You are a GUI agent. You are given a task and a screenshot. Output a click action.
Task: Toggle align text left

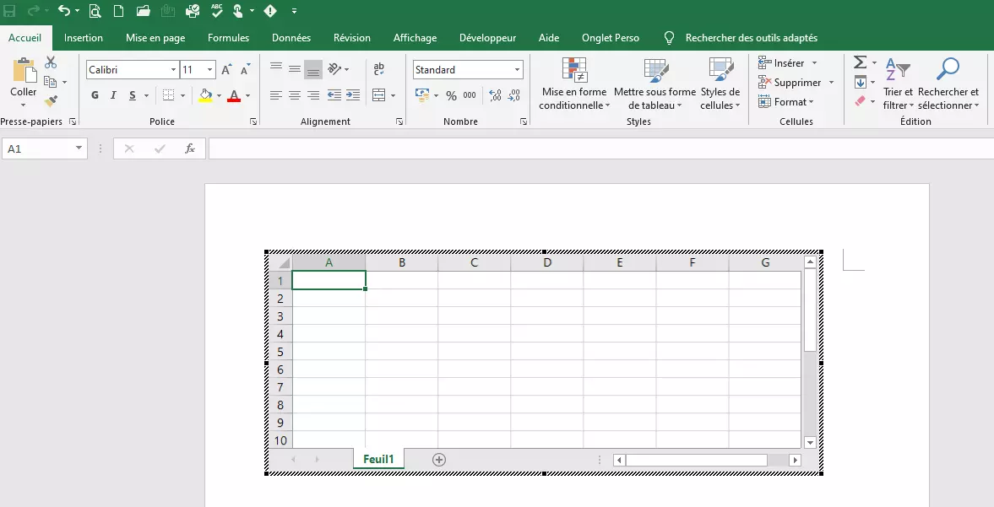(276, 95)
